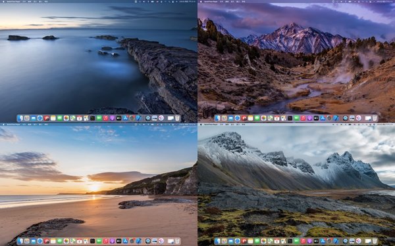Image resolution: width=395 pixels, height=246 pixels.
Task: Open Apple menu above the dark ocean wallpaper
Action: (x=3, y=1)
